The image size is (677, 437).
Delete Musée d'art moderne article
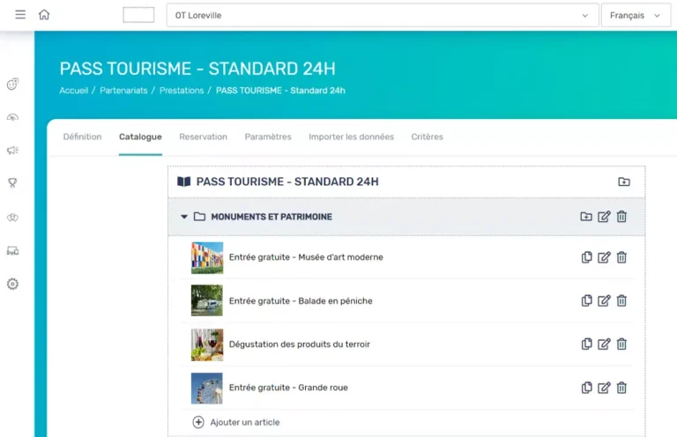coord(621,257)
